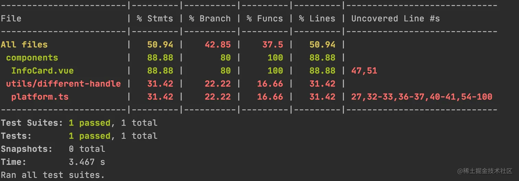Screen dimensions: 519x181
Task: Click the "Tests:" label
Action: pos(16,136)
